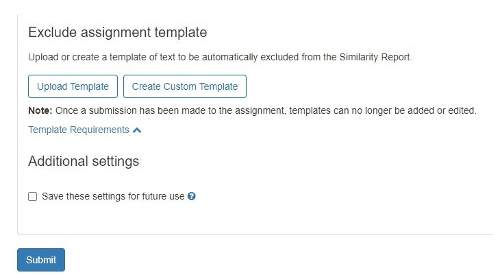
Task: Collapse Template Requirements using the chevron arrow
Action: click(x=138, y=130)
